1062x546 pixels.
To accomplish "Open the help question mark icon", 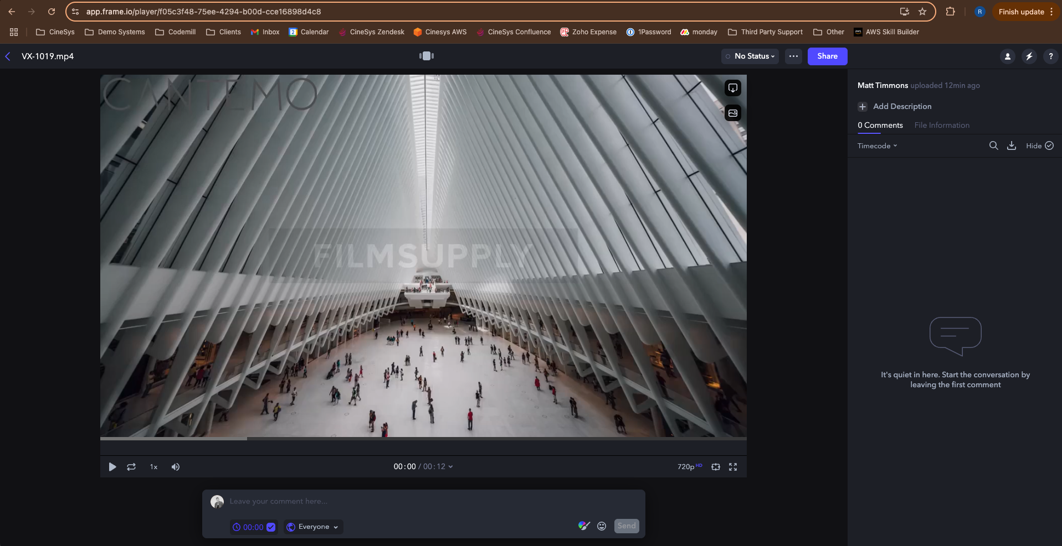I will [x=1050, y=56].
